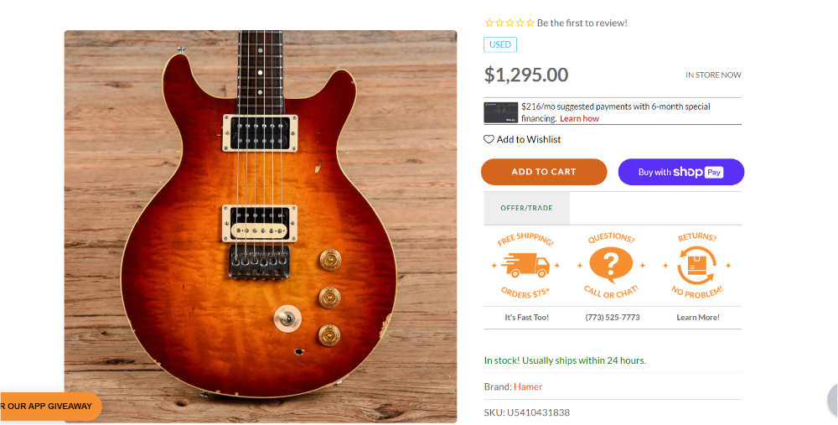Screen dimensions: 838x425
Task: Add the guitar to cart
Action: [544, 172]
